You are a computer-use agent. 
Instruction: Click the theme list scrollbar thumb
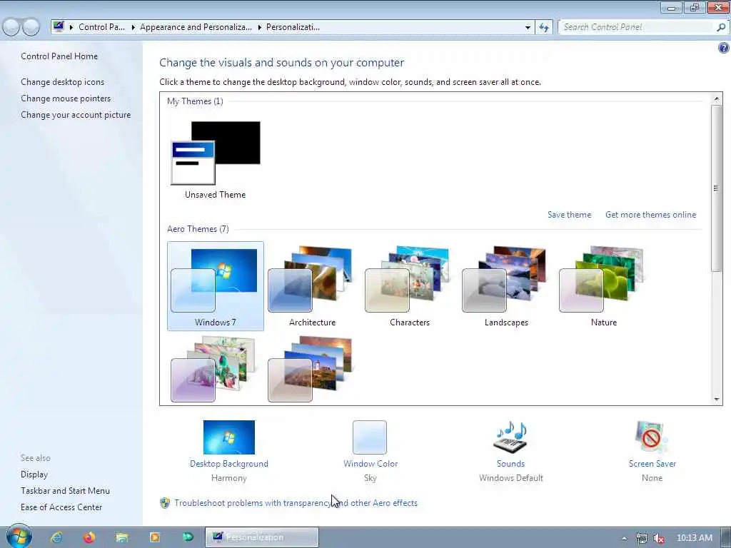[717, 188]
